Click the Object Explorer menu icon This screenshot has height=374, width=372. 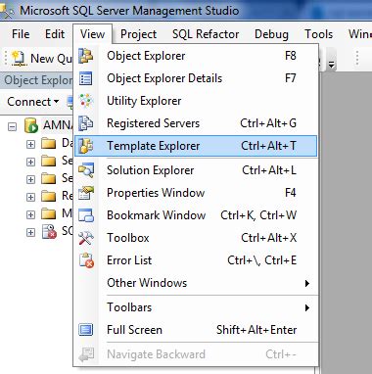coord(86,56)
